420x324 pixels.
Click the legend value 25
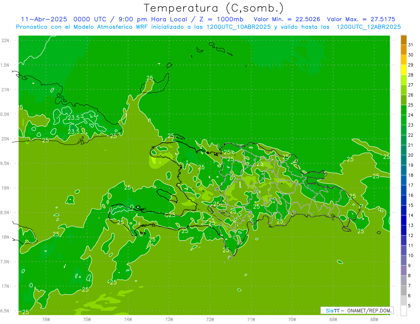pyautogui.click(x=411, y=105)
